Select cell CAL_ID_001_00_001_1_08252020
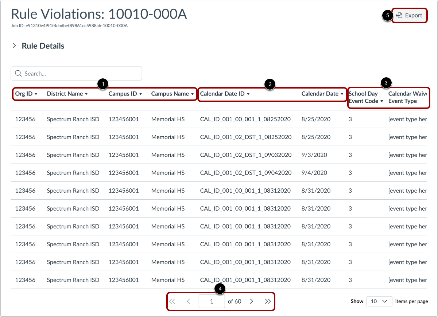Screen dimensions: 438x317 (x=245, y=119)
